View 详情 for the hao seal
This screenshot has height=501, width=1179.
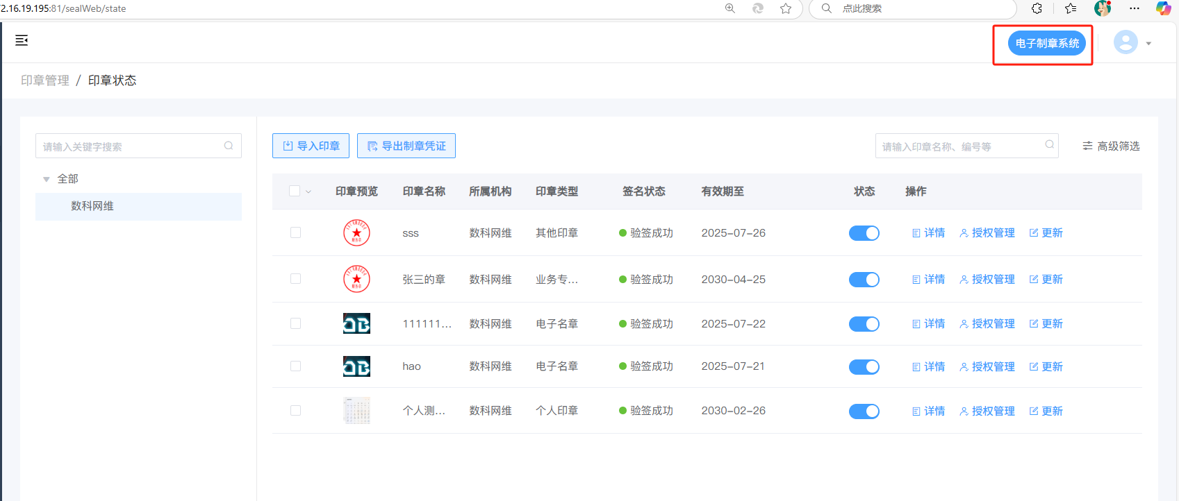928,367
